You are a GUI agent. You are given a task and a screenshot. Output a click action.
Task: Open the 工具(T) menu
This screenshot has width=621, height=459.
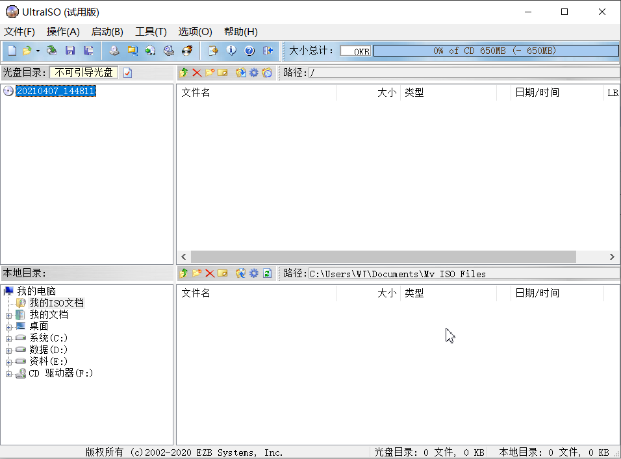[151, 32]
